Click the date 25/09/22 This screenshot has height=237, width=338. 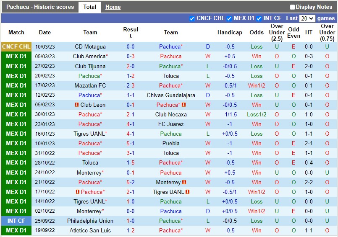coord(45,221)
